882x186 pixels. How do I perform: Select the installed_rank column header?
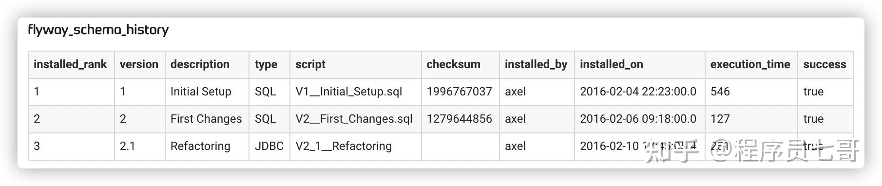tap(70, 64)
